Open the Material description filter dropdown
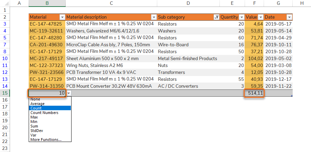The width and height of the screenshot is (311, 152). pyautogui.click(x=154, y=17)
